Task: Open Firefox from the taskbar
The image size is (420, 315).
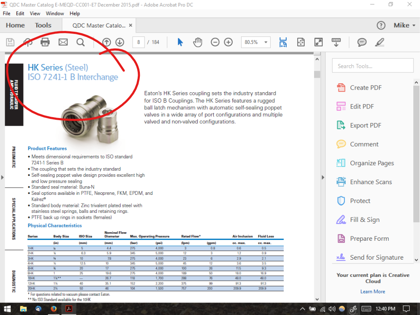Action: click(x=54, y=309)
